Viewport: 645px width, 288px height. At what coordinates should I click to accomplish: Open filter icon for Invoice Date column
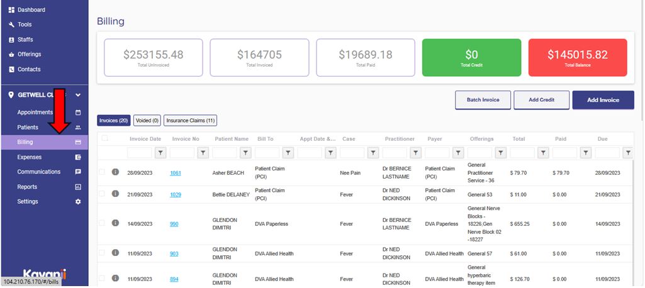pyautogui.click(x=160, y=152)
